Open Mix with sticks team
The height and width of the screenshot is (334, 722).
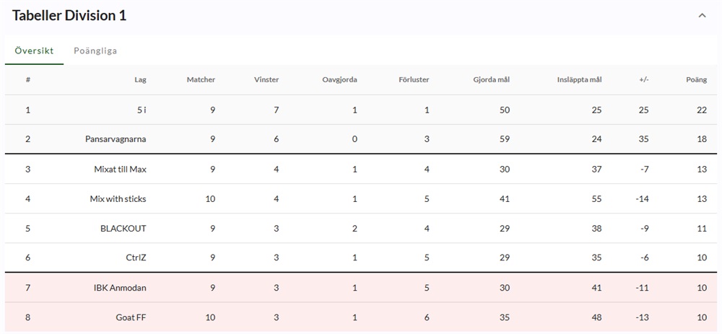click(x=118, y=198)
